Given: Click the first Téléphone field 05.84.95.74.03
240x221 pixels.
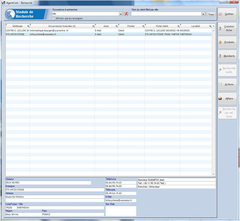Looking at the screenshot, I should pos(121,183).
